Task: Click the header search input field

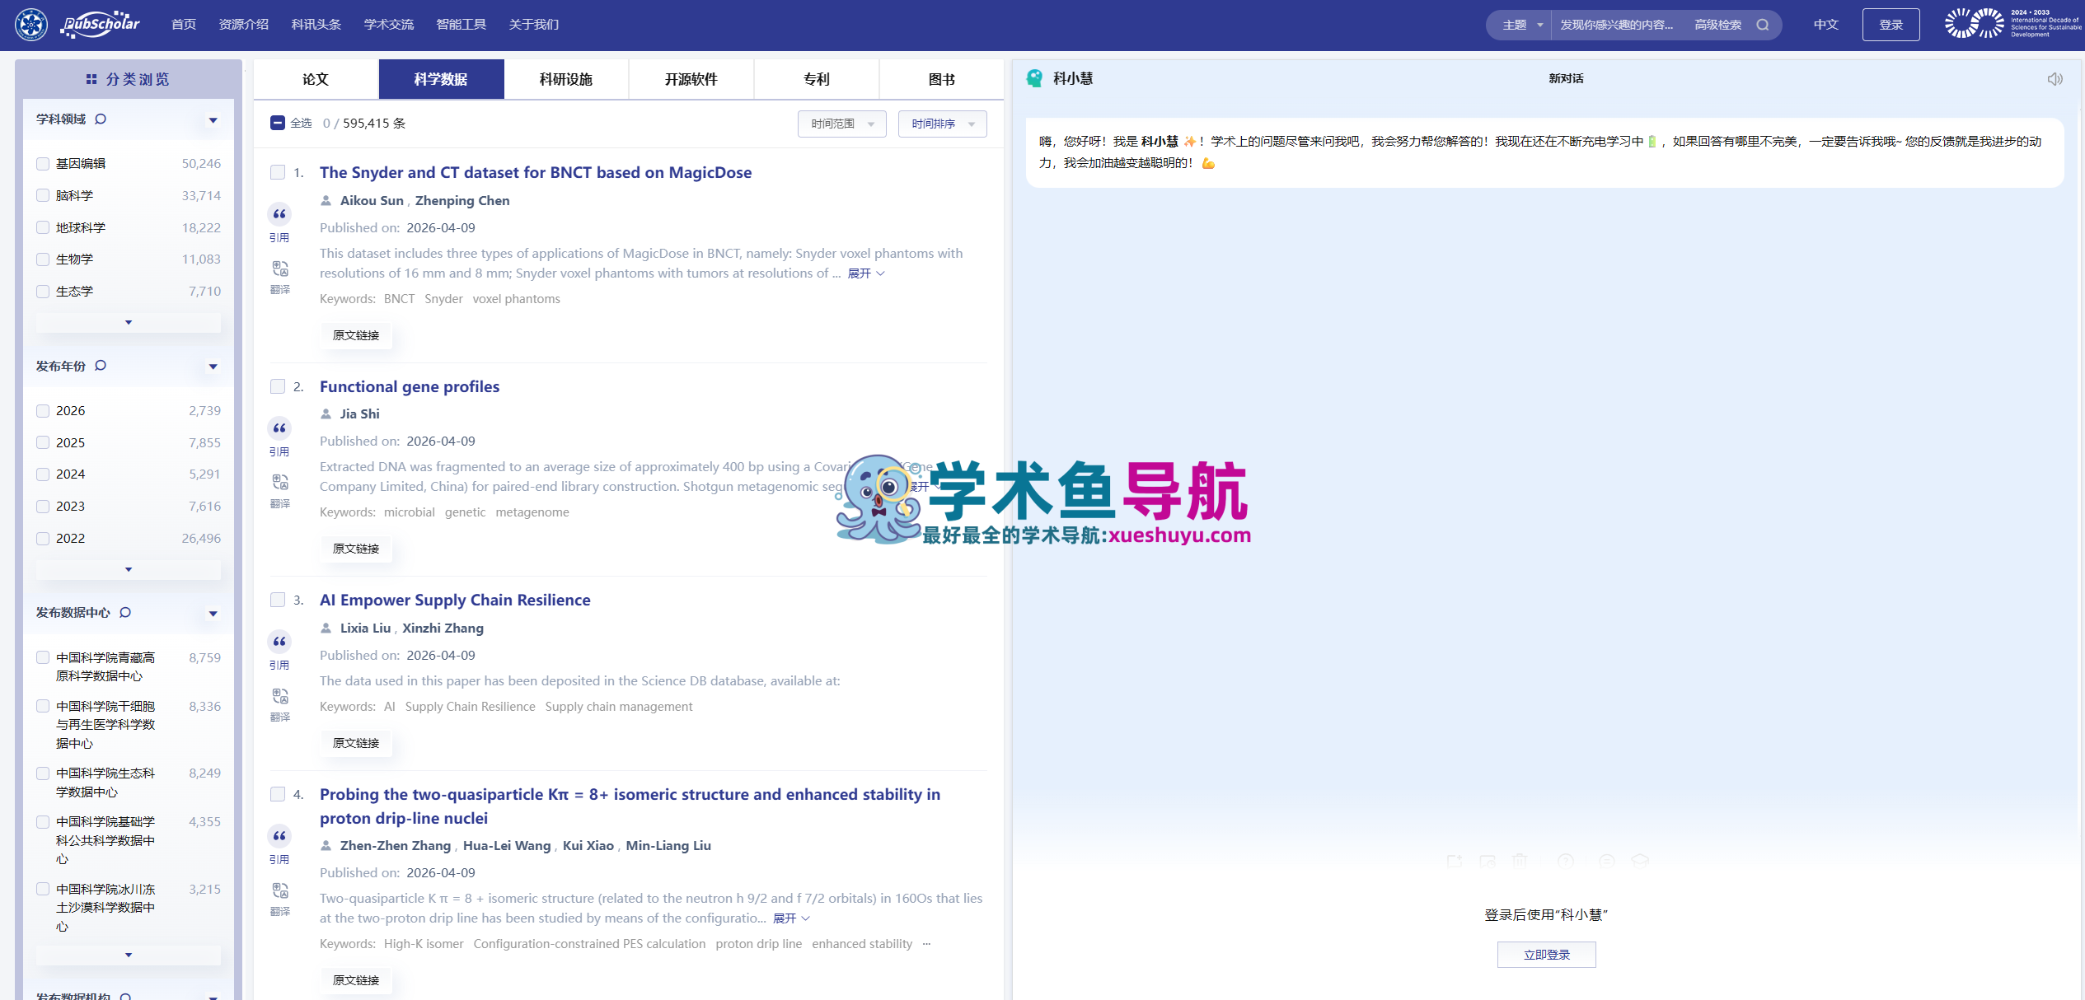Action: tap(1616, 25)
